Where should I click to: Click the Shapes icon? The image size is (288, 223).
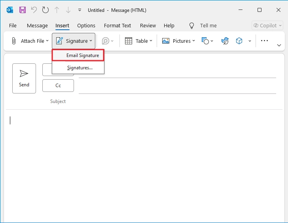tap(205, 41)
